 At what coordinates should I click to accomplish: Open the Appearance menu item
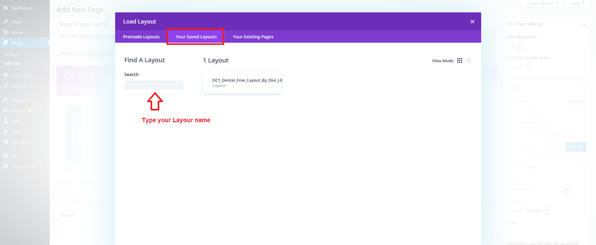point(22,100)
